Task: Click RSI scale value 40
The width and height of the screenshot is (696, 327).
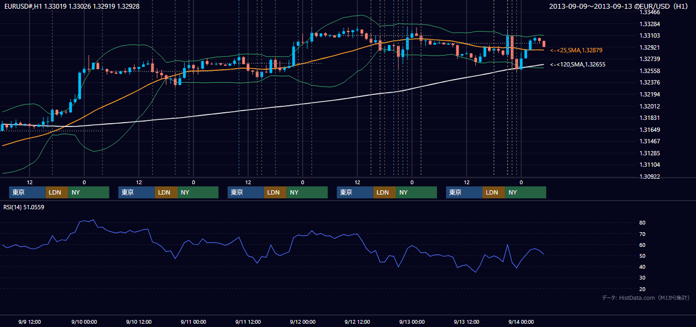Action: [643, 267]
